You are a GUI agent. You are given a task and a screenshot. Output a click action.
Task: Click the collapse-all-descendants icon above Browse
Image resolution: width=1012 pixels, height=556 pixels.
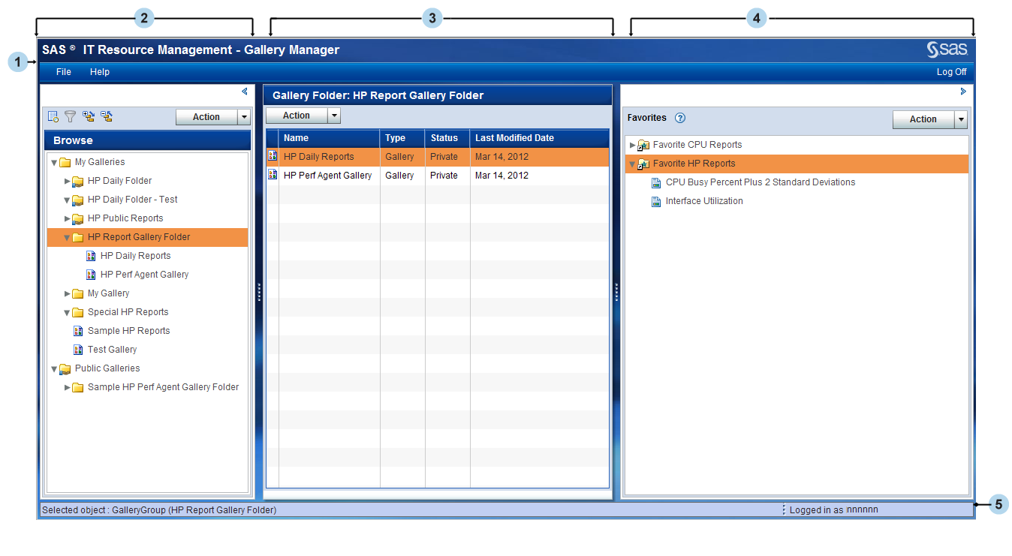tap(107, 116)
